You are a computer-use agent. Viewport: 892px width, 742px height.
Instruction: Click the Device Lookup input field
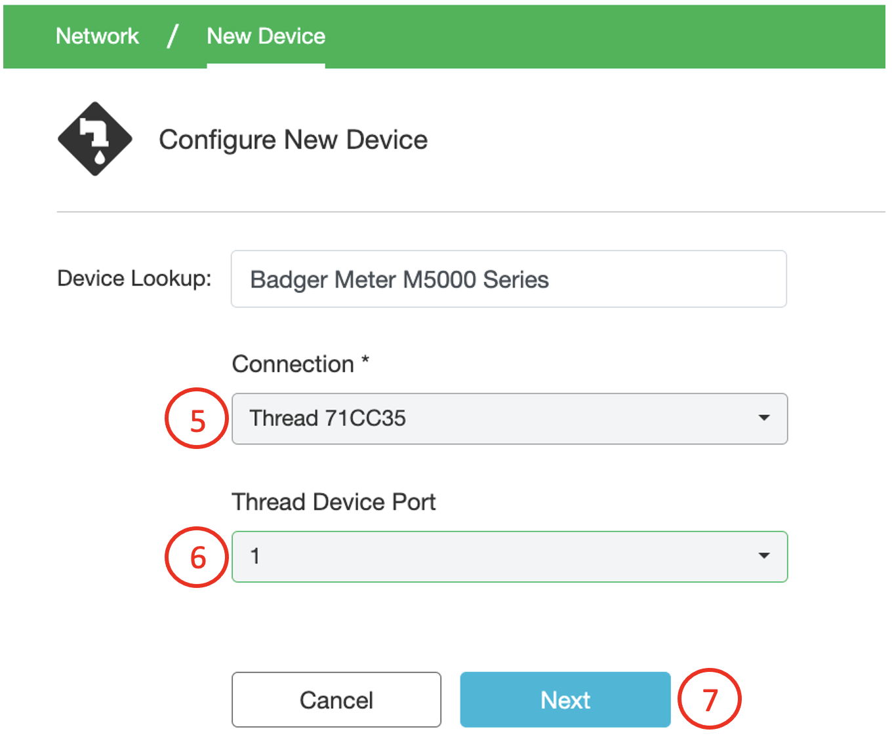click(509, 279)
